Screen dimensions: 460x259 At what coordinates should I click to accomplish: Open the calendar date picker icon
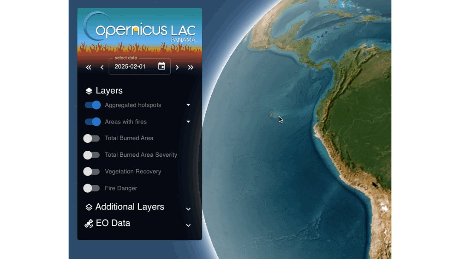coord(161,66)
